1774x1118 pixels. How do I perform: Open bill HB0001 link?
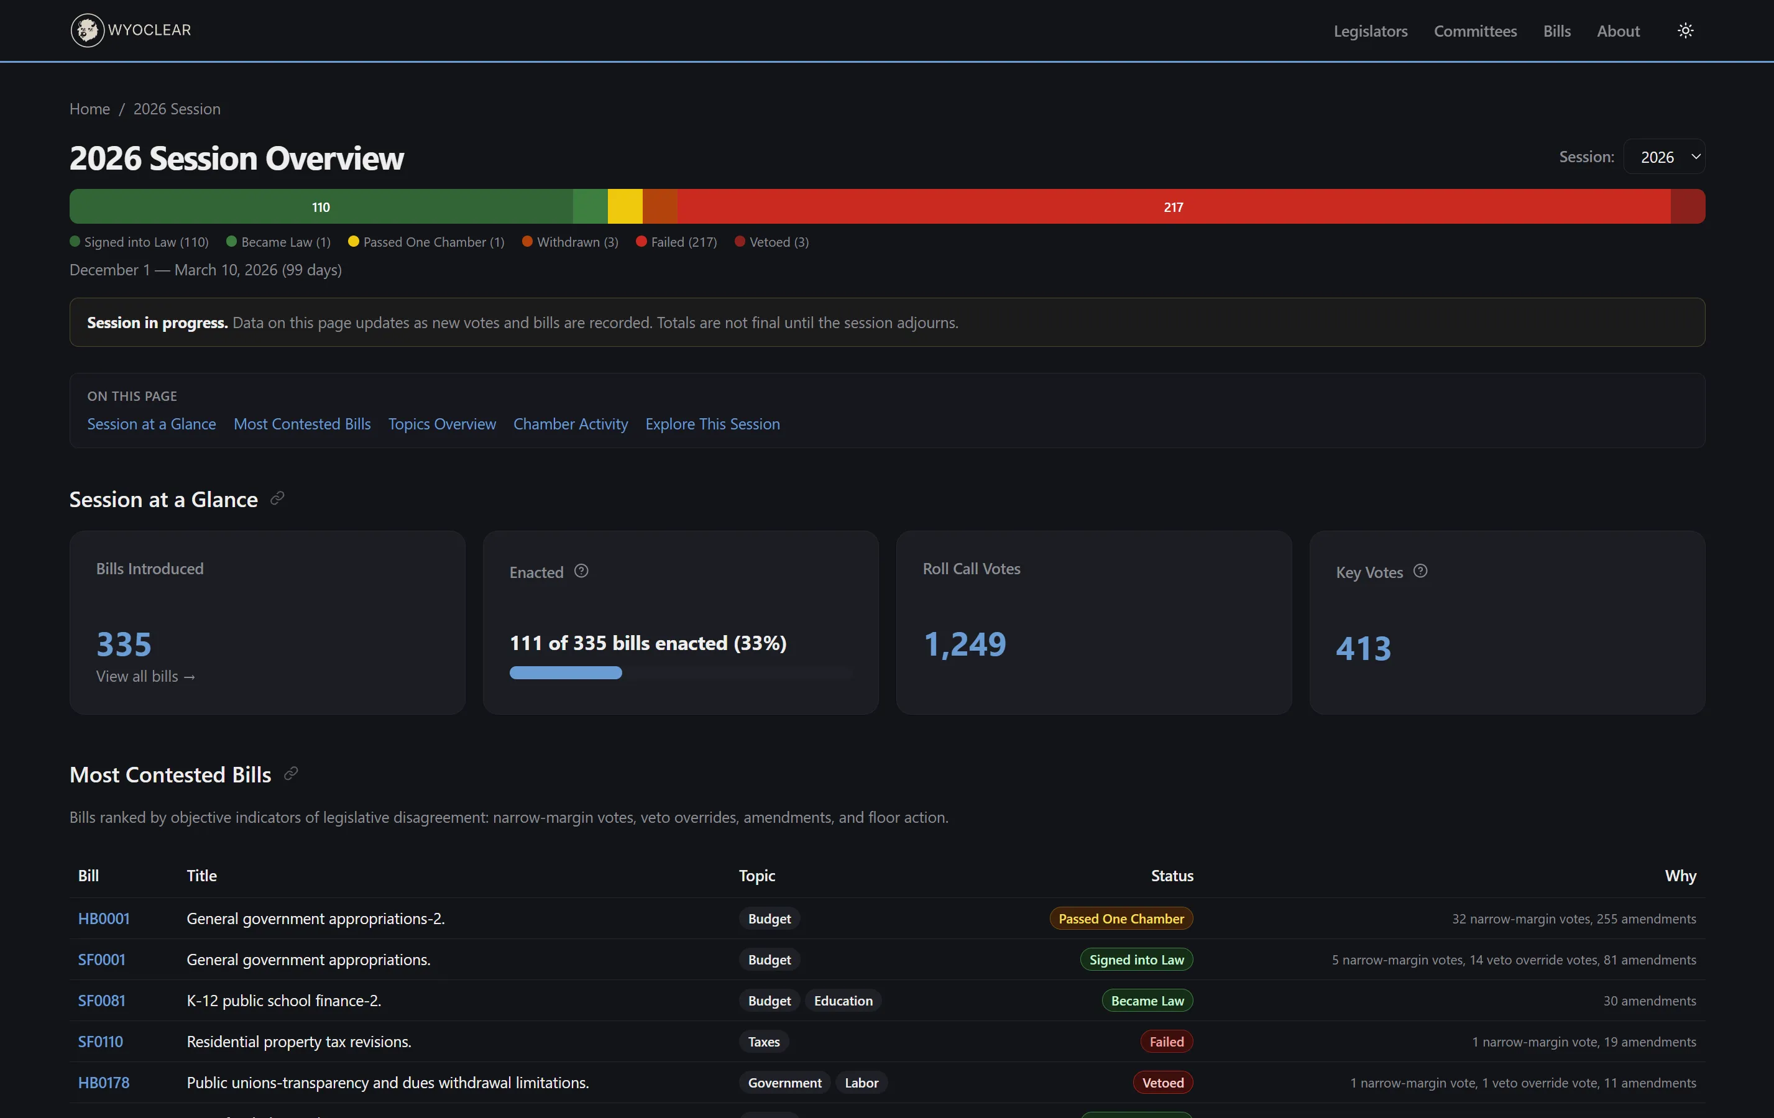tap(104, 919)
